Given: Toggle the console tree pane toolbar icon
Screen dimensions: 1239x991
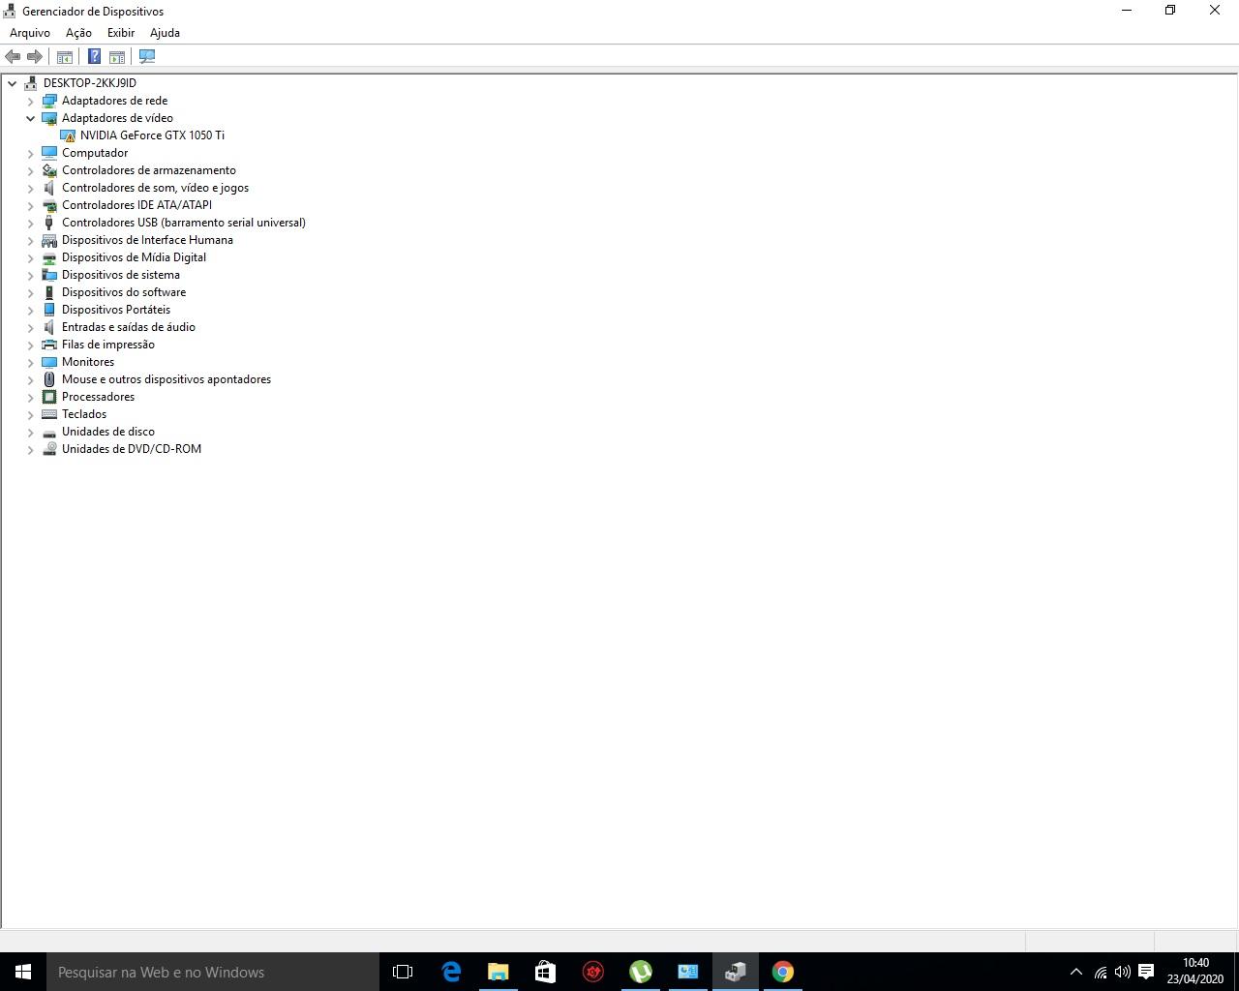Looking at the screenshot, I should [65, 57].
